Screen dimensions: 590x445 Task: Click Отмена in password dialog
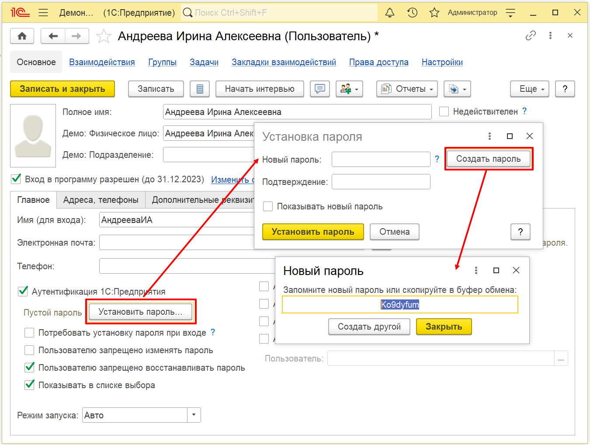point(395,232)
